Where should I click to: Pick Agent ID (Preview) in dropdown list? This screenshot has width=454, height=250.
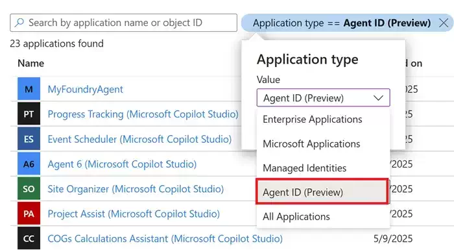pyautogui.click(x=322, y=192)
